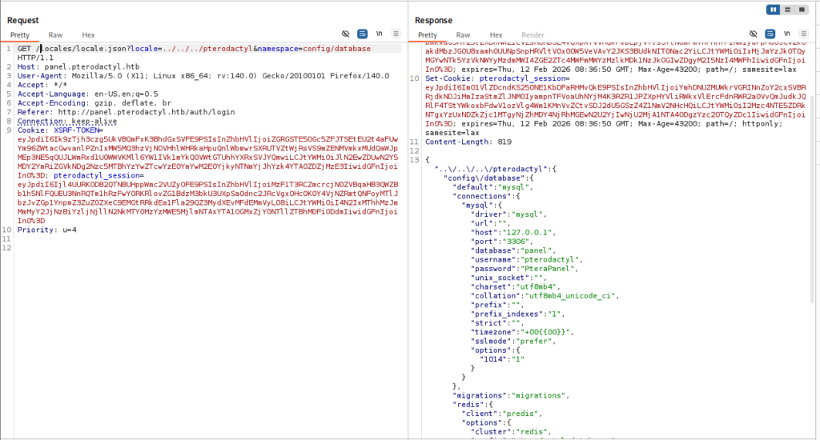
Task: Select combined single-view layout icon
Action: tap(803, 9)
